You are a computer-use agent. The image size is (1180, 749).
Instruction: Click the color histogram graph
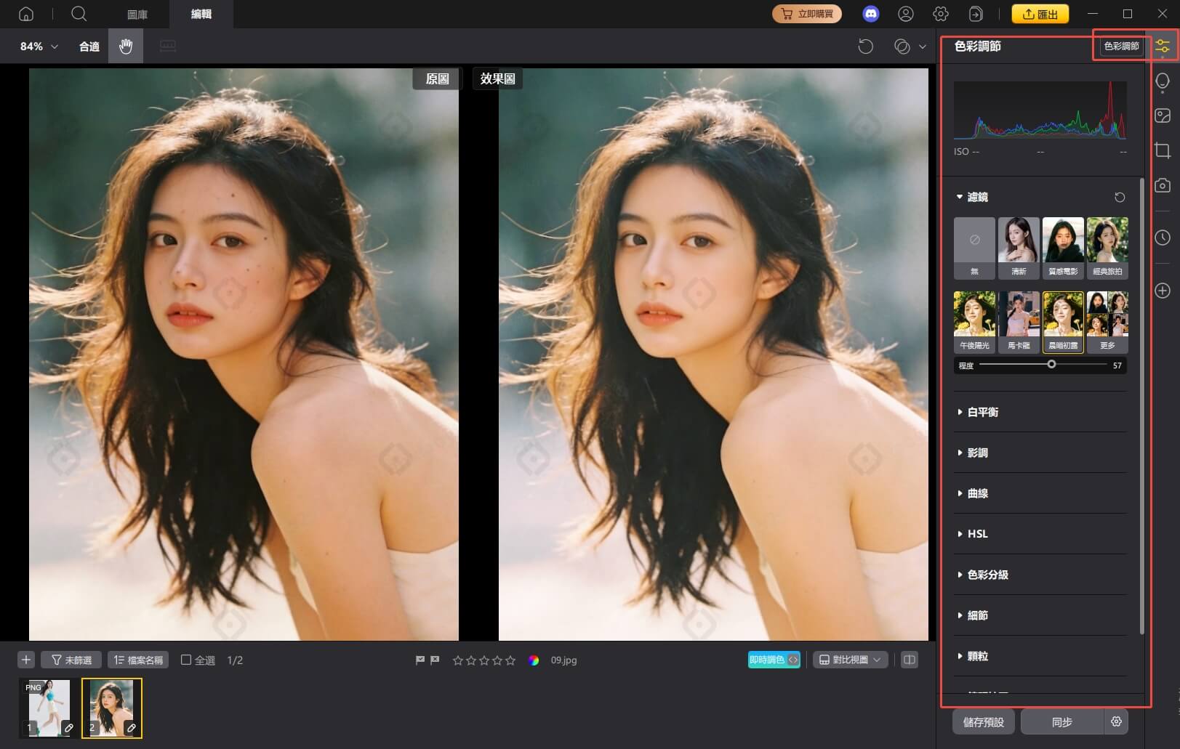pos(1040,110)
